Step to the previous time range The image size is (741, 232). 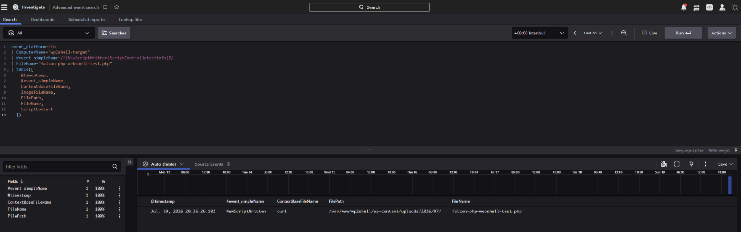pos(575,33)
